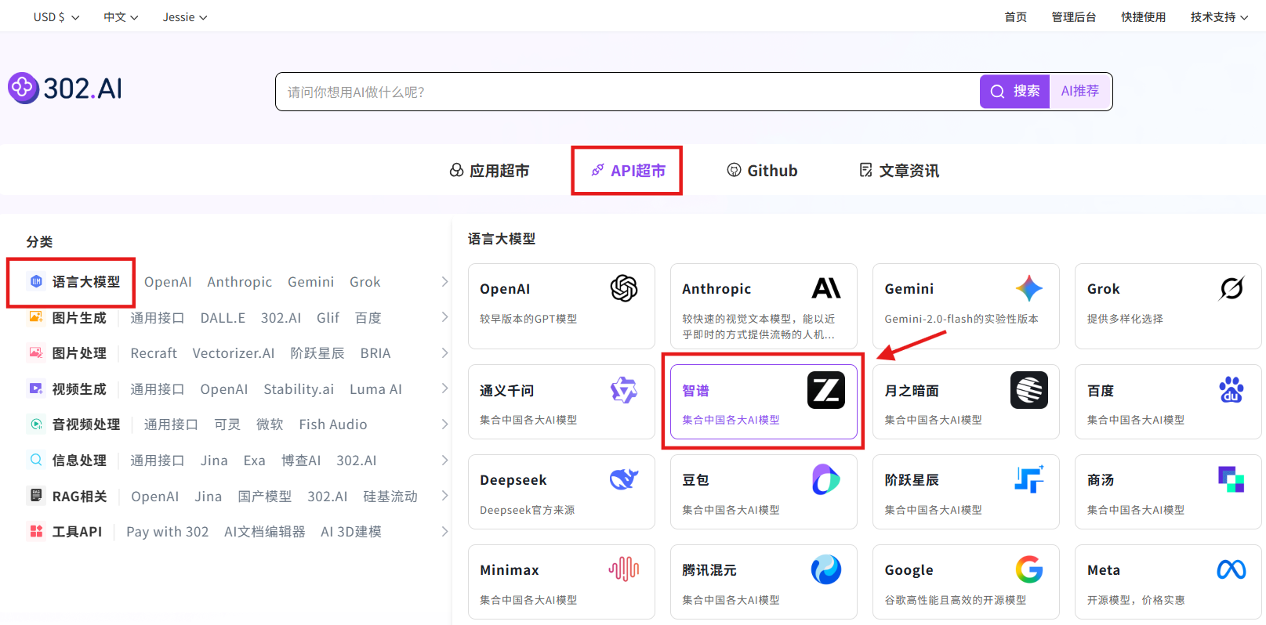This screenshot has width=1266, height=625.
Task: Click the Google G logo icon
Action: [x=1029, y=569]
